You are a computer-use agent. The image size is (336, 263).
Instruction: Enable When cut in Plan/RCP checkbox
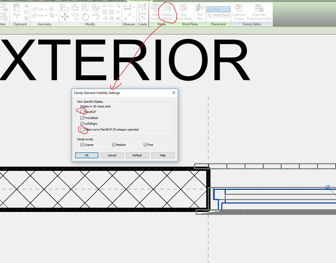82,130
